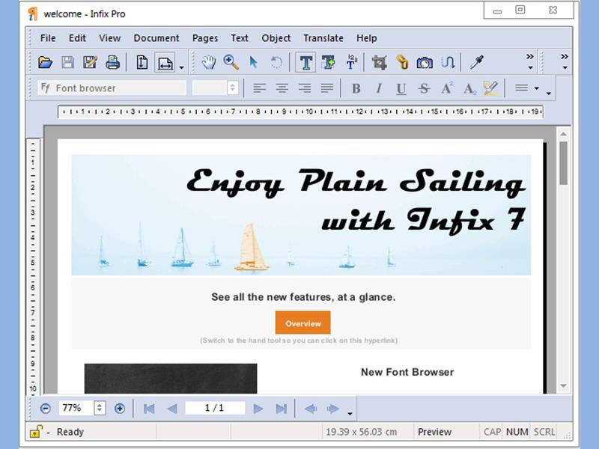Toggle Strikethrough formatting
This screenshot has width=599, height=449.
[x=424, y=88]
